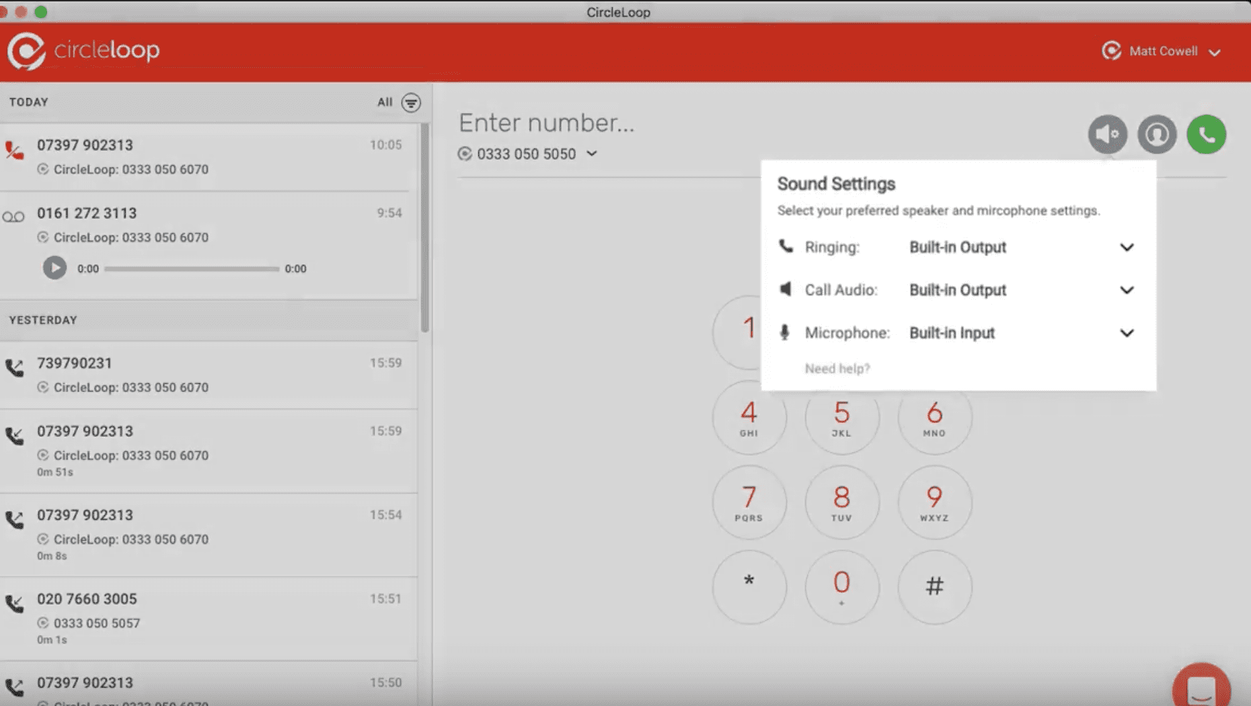Click the green call button
The width and height of the screenshot is (1251, 706).
(x=1206, y=134)
